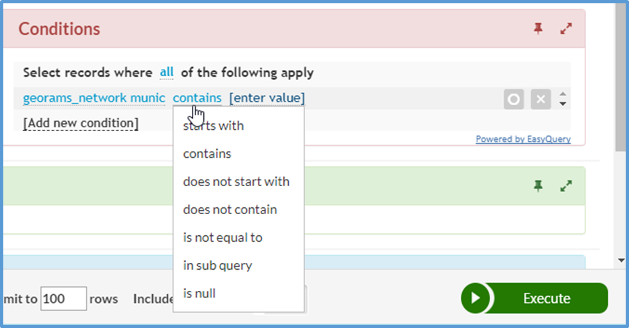Open georams_network munic attribute selector
The width and height of the screenshot is (629, 328).
click(x=94, y=98)
